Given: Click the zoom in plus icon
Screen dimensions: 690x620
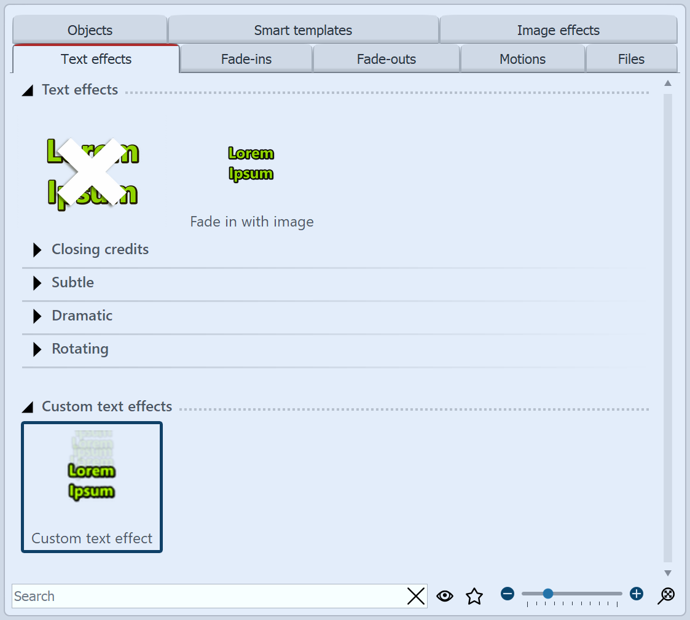Looking at the screenshot, I should pyautogui.click(x=636, y=593).
